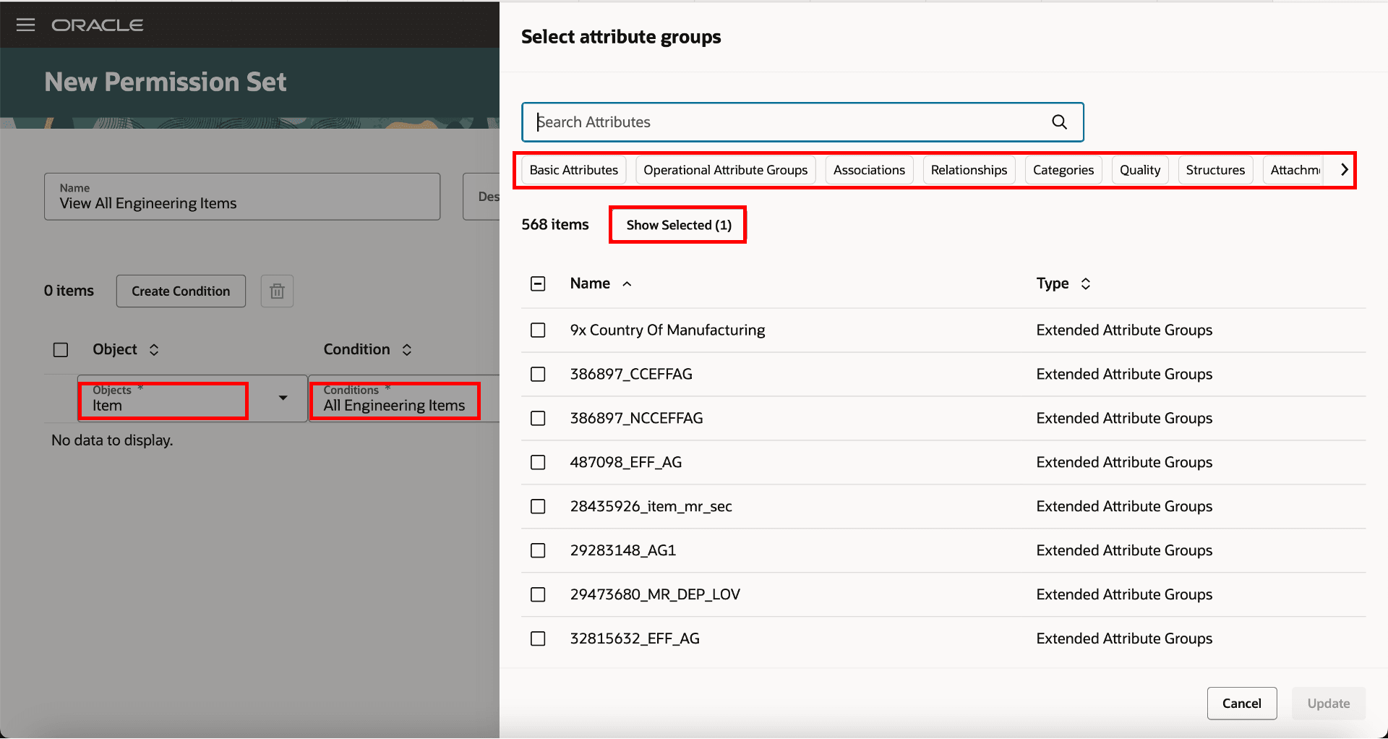
Task: Select the 487098_EFF_AG attribute group checkbox
Action: (538, 463)
